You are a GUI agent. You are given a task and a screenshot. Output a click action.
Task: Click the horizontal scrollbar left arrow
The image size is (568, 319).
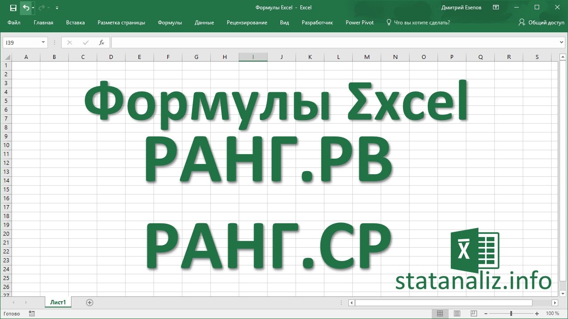point(351,303)
